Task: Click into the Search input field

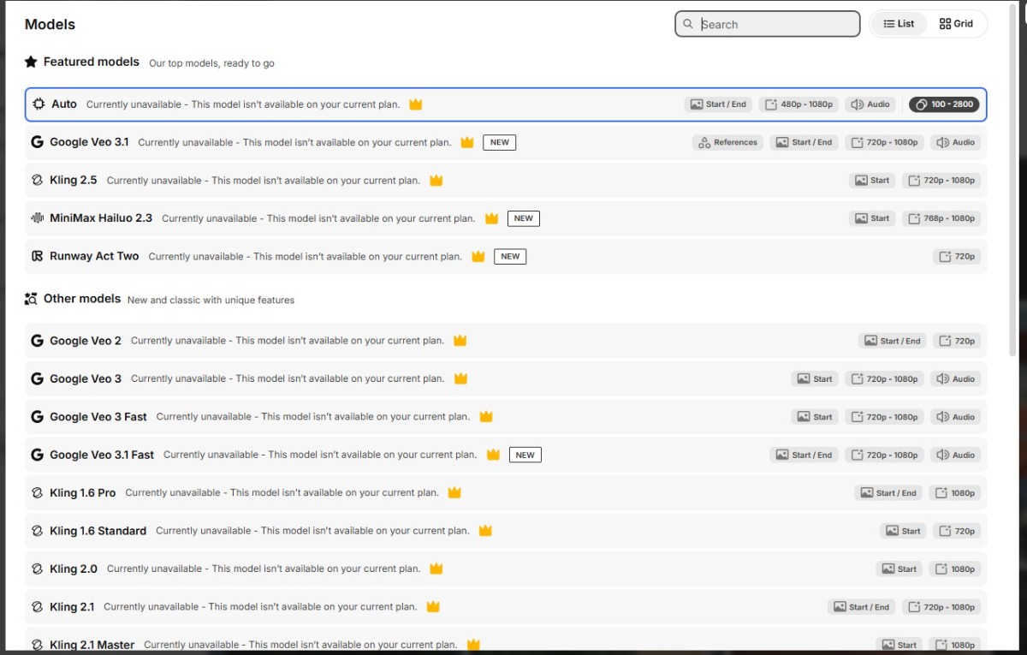Action: tap(775, 24)
